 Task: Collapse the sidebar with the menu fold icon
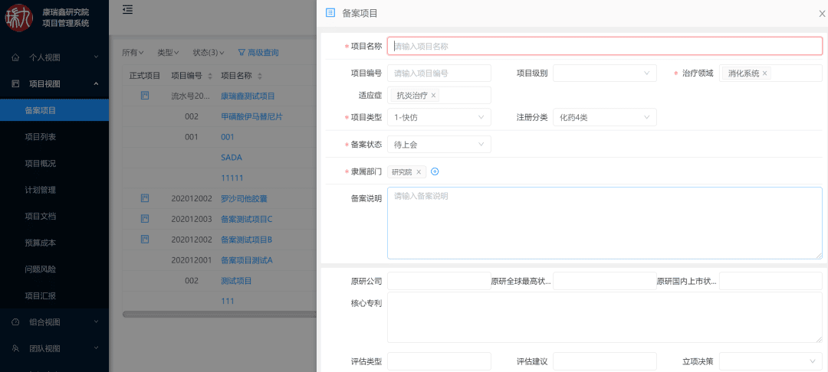127,9
